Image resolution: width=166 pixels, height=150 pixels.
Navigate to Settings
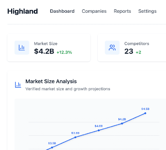click(x=147, y=11)
